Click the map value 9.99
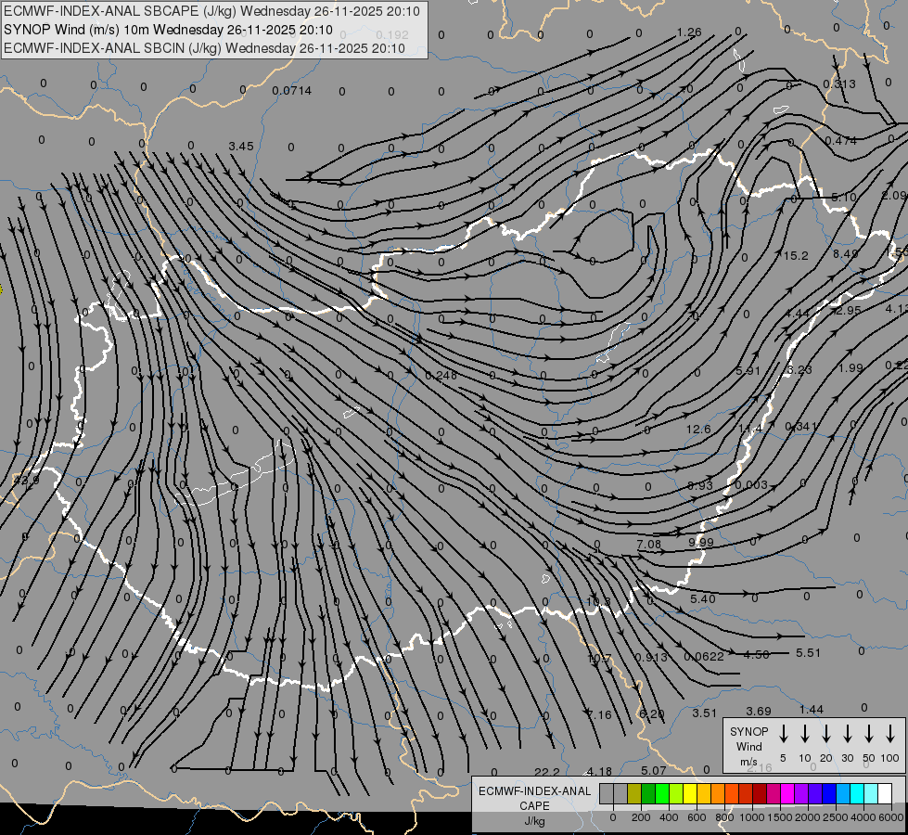The width and height of the screenshot is (908, 835). click(700, 543)
